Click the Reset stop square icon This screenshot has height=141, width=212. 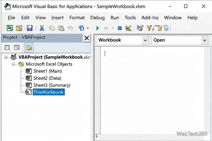(x=120, y=28)
